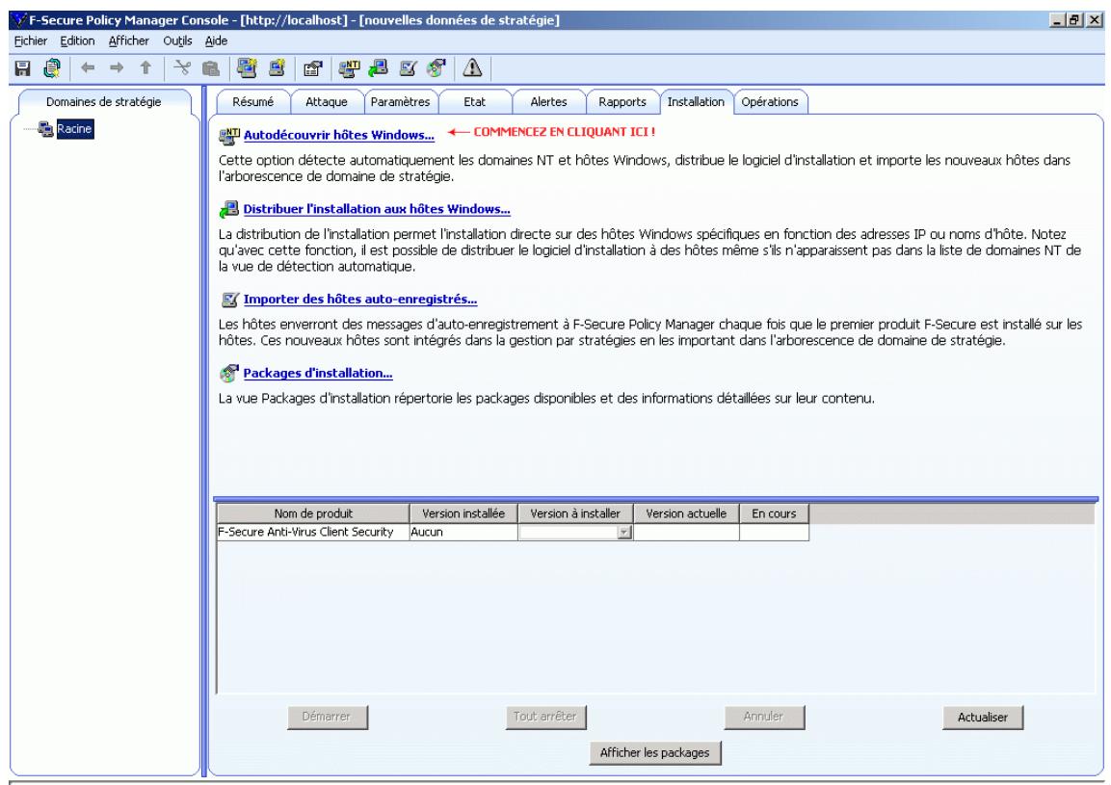Switch to the Alertes tab
The width and height of the screenshot is (1111, 785).
pos(548,102)
